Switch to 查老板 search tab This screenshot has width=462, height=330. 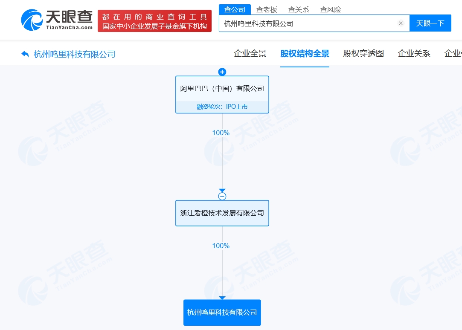coord(267,9)
